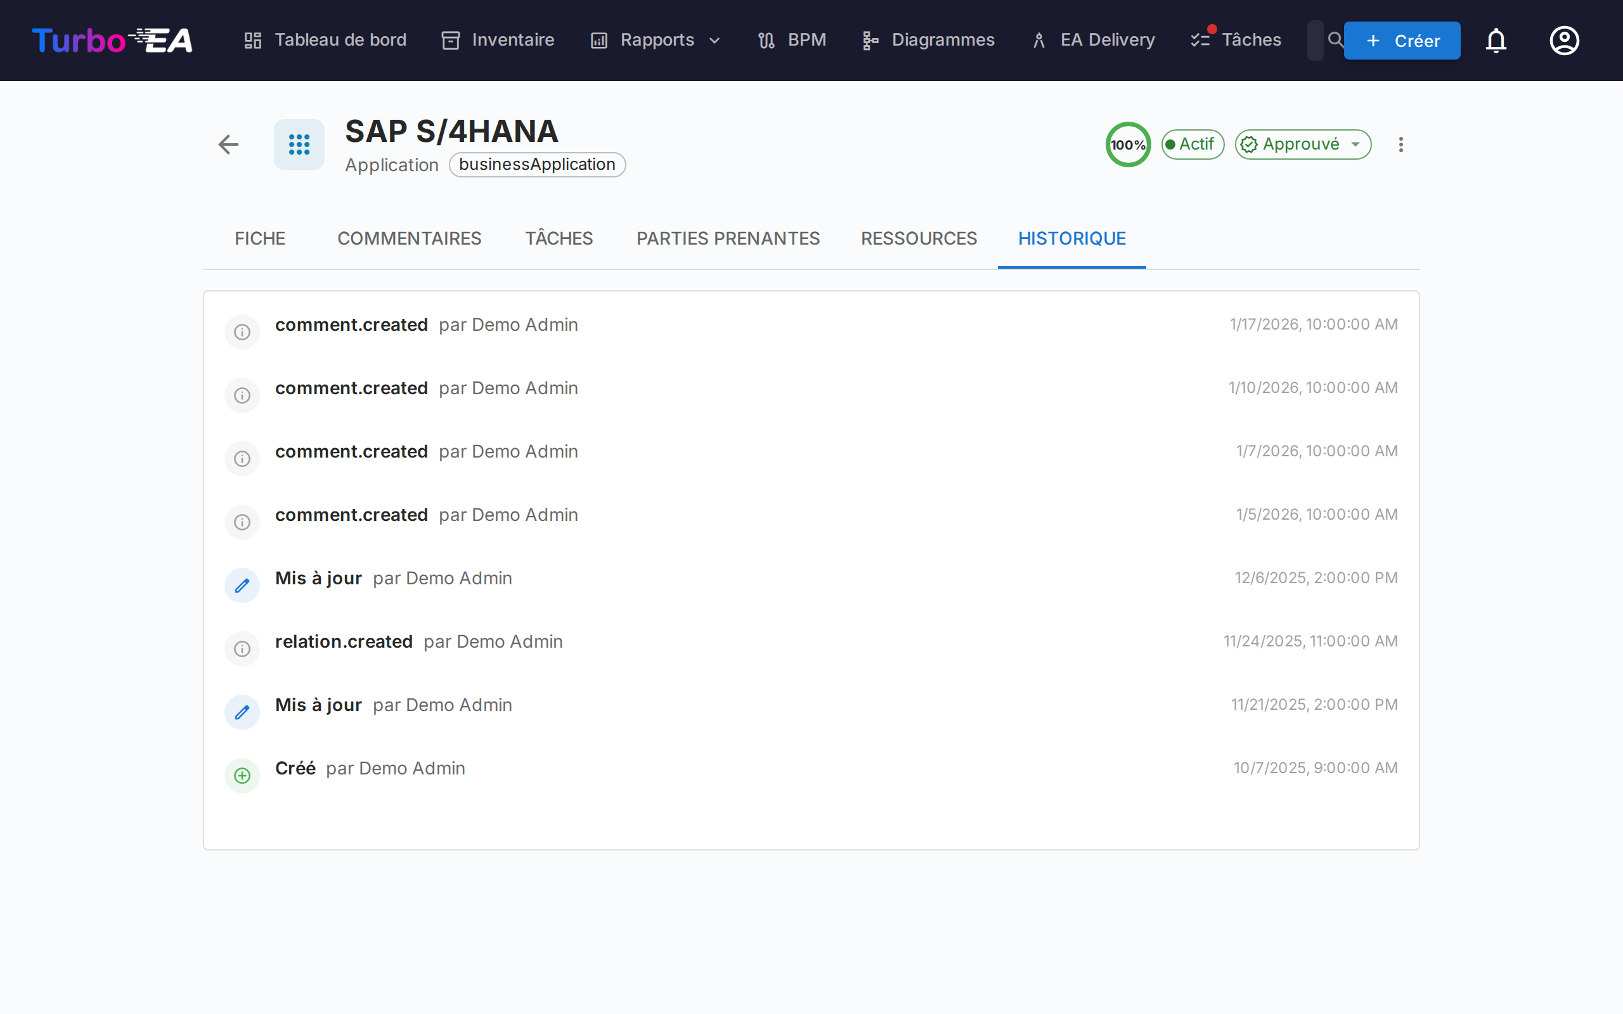Click the info icon on relation.created entry
This screenshot has height=1014, width=1623.
click(242, 648)
